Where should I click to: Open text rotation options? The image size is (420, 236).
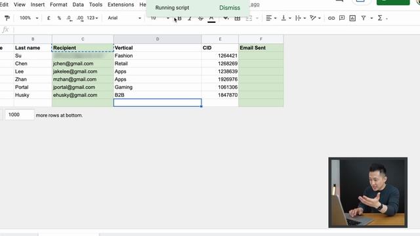click(315, 18)
